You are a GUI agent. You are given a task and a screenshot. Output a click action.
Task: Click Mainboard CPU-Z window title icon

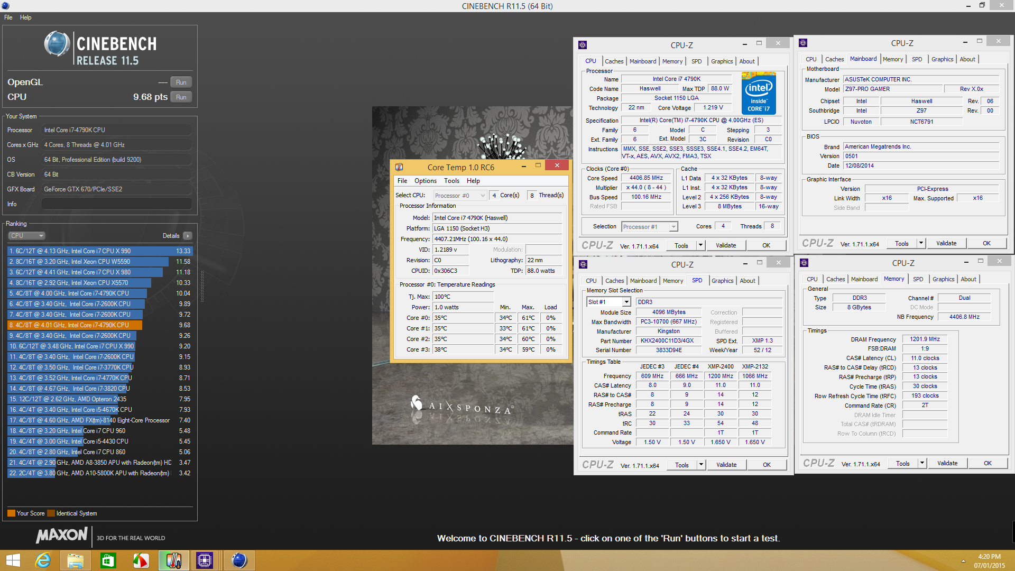click(x=803, y=43)
